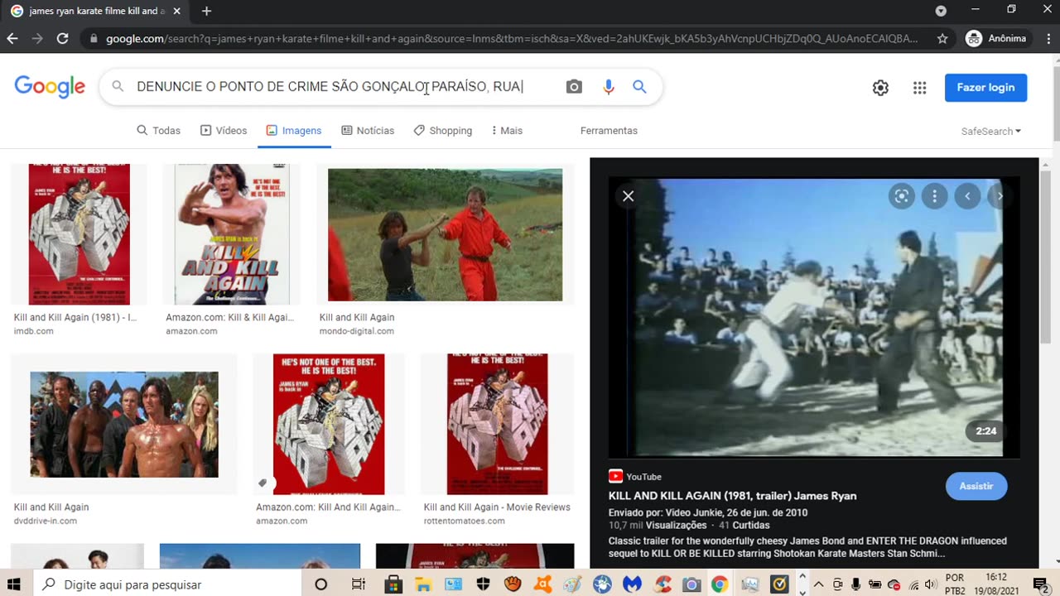The width and height of the screenshot is (1060, 596).
Task: Open dvddrive-in.com group photo thumbnail
Action: [x=124, y=424]
